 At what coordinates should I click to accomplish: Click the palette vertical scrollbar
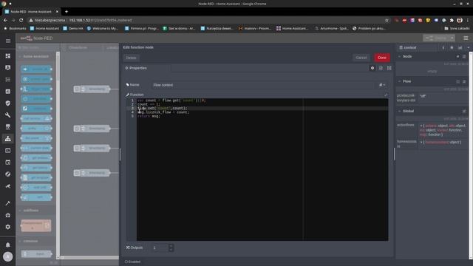click(x=58, y=155)
